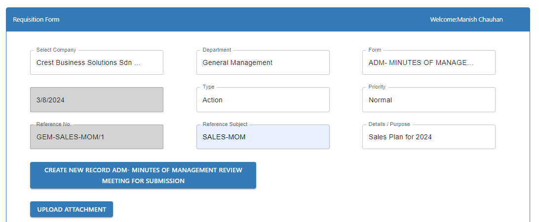This screenshot has height=222, width=539.
Task: Open the Type dropdown showing Action
Action: [x=263, y=100]
